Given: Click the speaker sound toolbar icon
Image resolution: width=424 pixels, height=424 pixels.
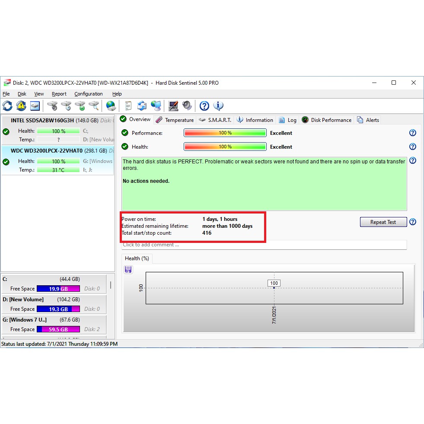Looking at the screenshot, I should (x=187, y=106).
